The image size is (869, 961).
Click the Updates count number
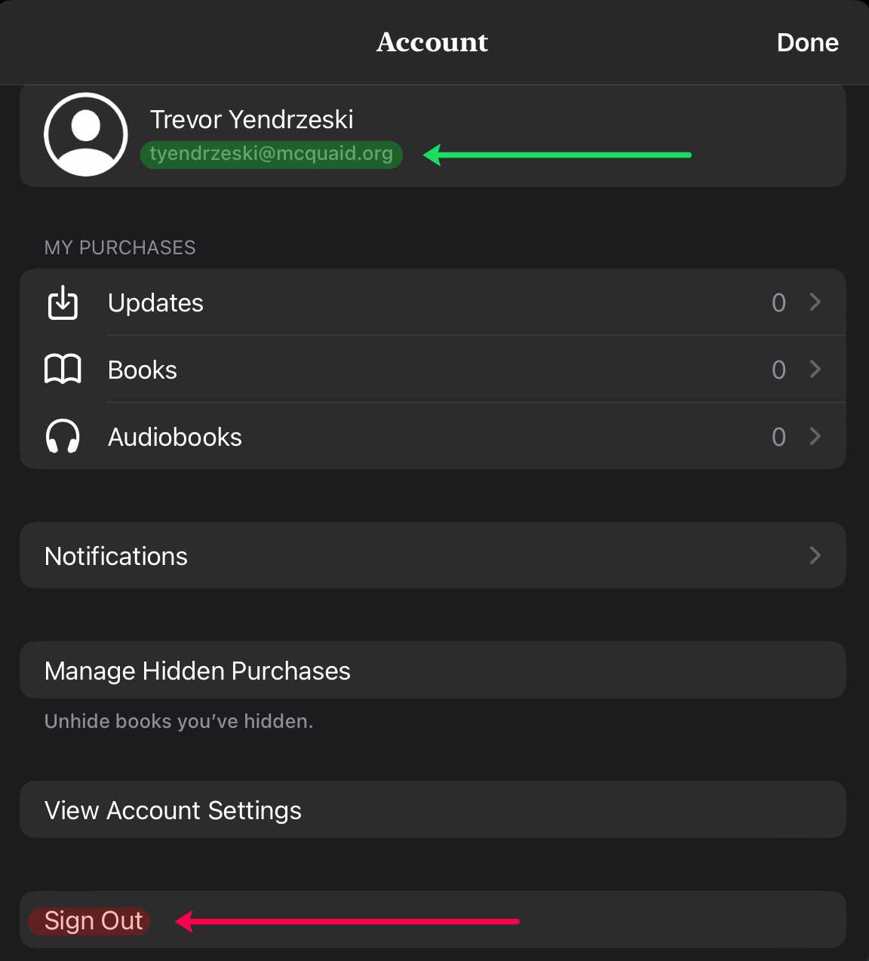[x=779, y=302]
